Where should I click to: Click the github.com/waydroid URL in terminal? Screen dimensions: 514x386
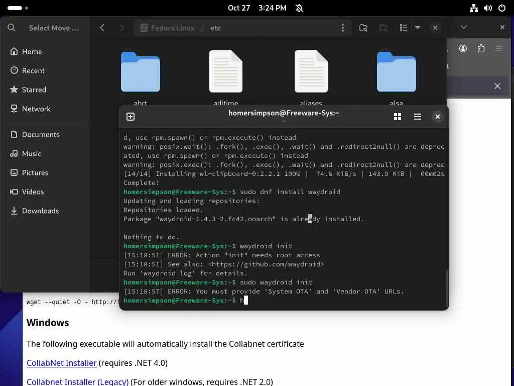(x=266, y=264)
